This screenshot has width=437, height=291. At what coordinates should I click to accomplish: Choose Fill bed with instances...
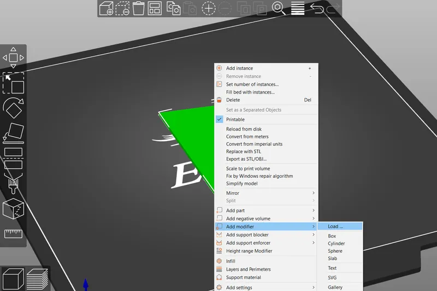[x=266, y=92]
